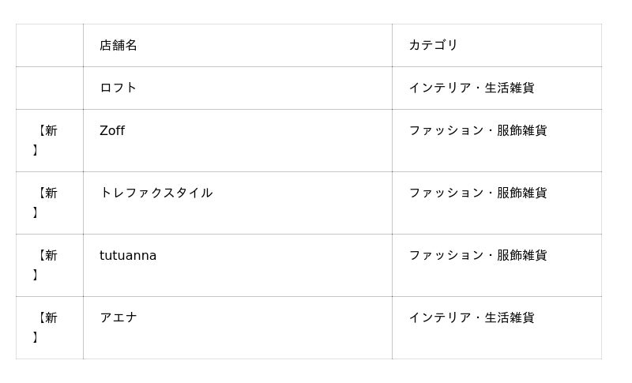Click the カテゴリ column header

[433, 45]
